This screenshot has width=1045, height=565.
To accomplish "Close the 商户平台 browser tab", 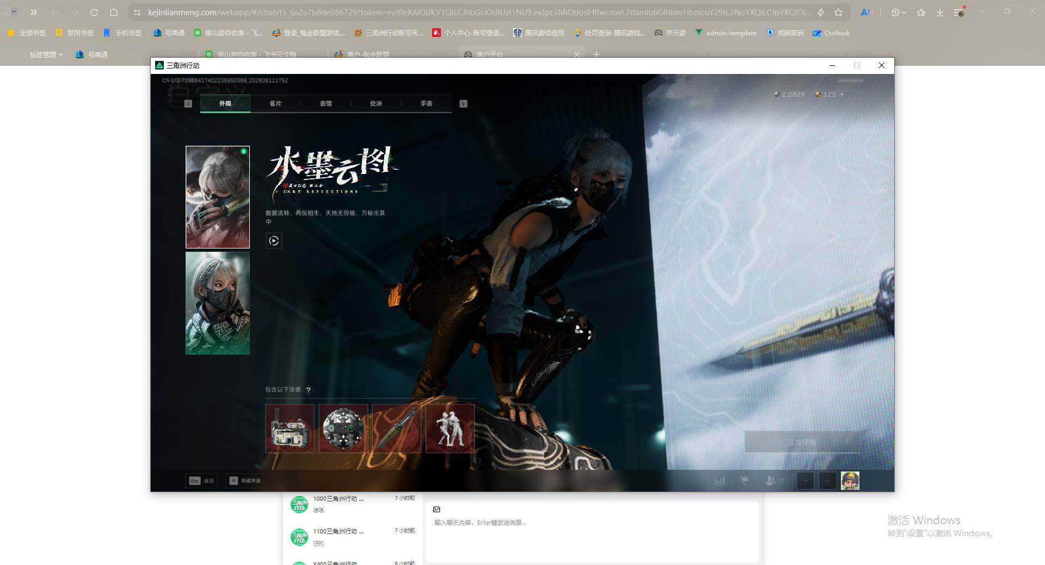I will (577, 54).
